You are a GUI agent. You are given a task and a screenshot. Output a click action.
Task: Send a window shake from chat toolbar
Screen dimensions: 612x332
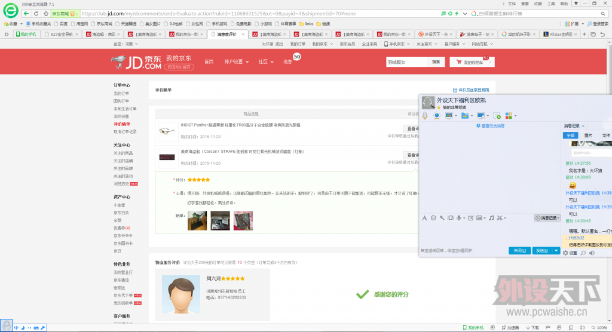pos(451,218)
